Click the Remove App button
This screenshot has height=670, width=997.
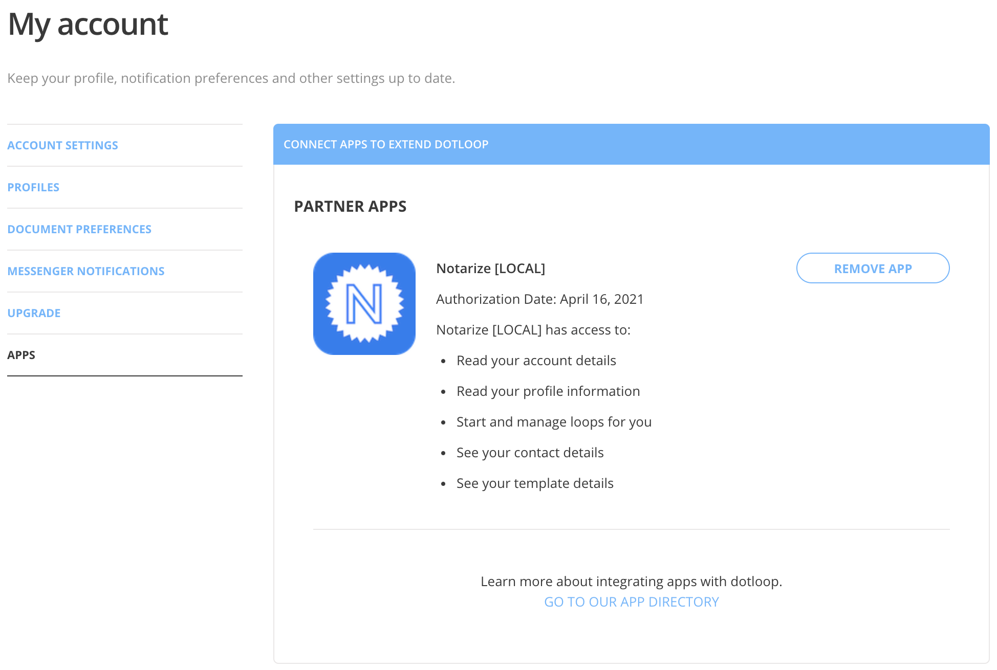pos(873,268)
